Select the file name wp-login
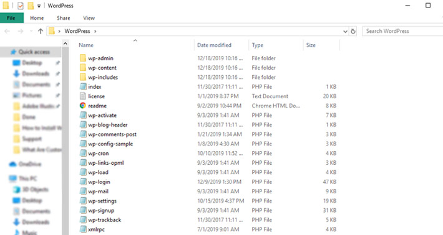The height and width of the screenshot is (235, 443). point(99,182)
